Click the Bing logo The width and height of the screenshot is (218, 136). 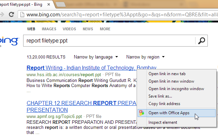pos(9,41)
